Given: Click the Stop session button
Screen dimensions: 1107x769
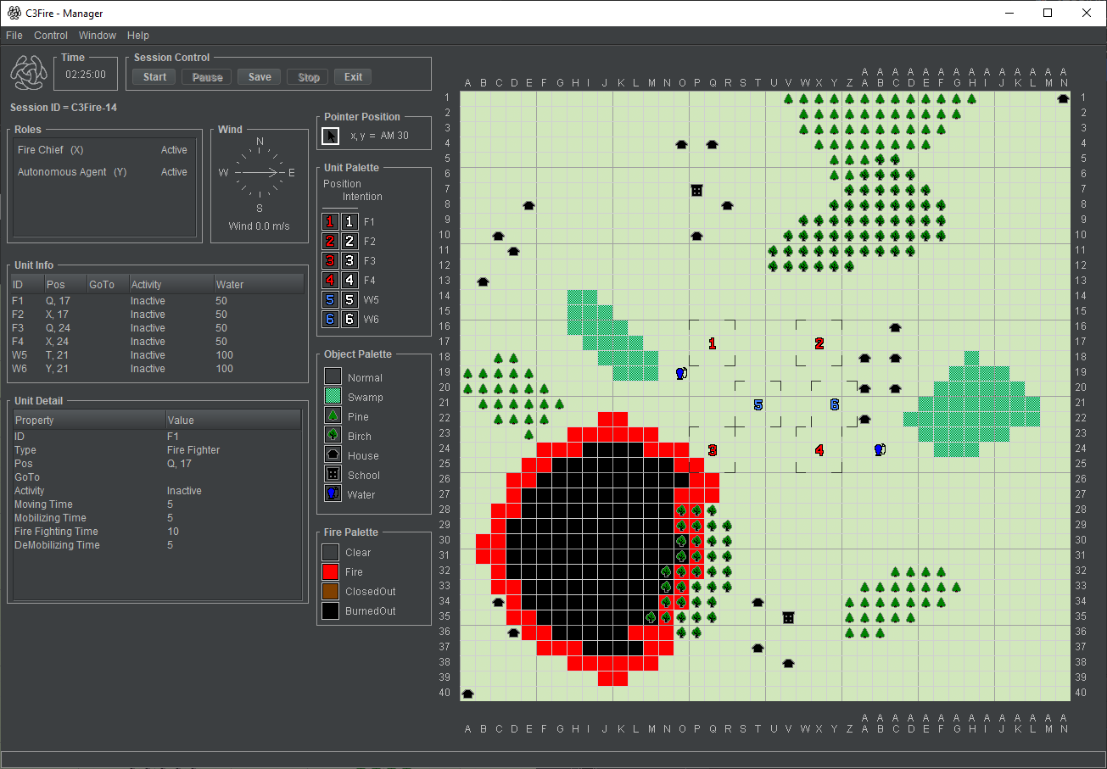Looking at the screenshot, I should point(309,77).
